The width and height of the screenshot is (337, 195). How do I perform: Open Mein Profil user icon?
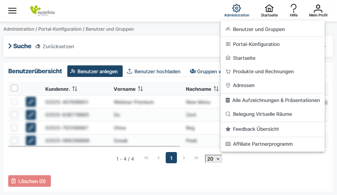[x=318, y=9]
